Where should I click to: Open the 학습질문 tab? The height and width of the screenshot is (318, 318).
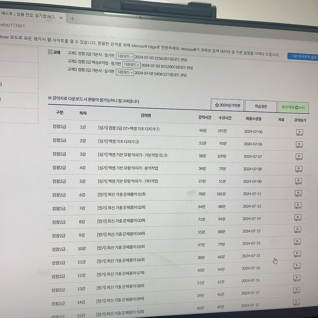coord(261,106)
